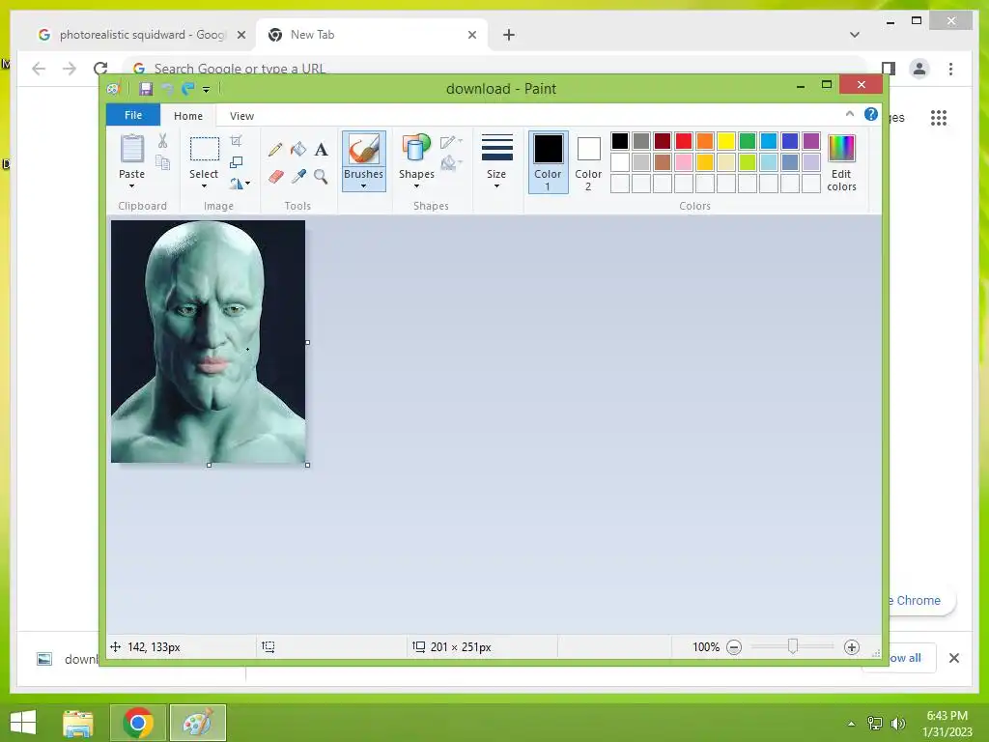This screenshot has width=989, height=742.
Task: Collapse the Paint ribbon with chevron
Action: 850,114
